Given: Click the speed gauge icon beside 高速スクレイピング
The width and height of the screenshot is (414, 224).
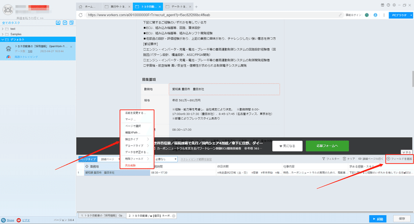Looking at the screenshot, I should (8, 57).
